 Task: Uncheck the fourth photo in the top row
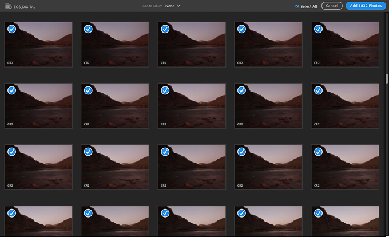tap(241, 29)
